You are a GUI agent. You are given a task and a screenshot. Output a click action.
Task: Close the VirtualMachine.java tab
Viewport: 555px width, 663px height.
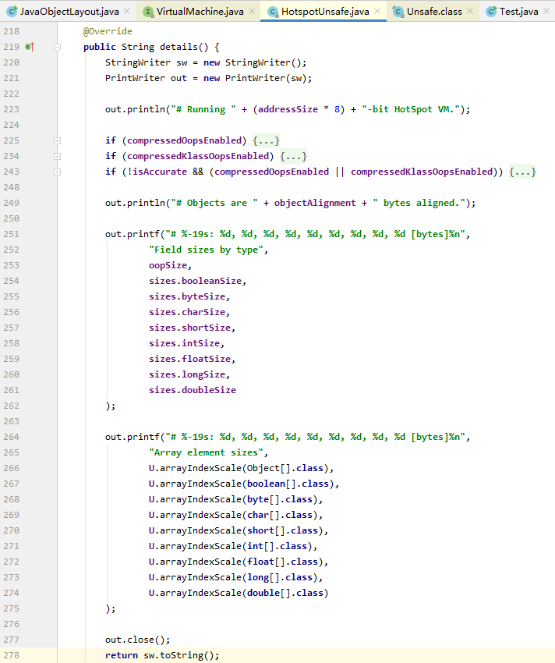click(x=252, y=12)
